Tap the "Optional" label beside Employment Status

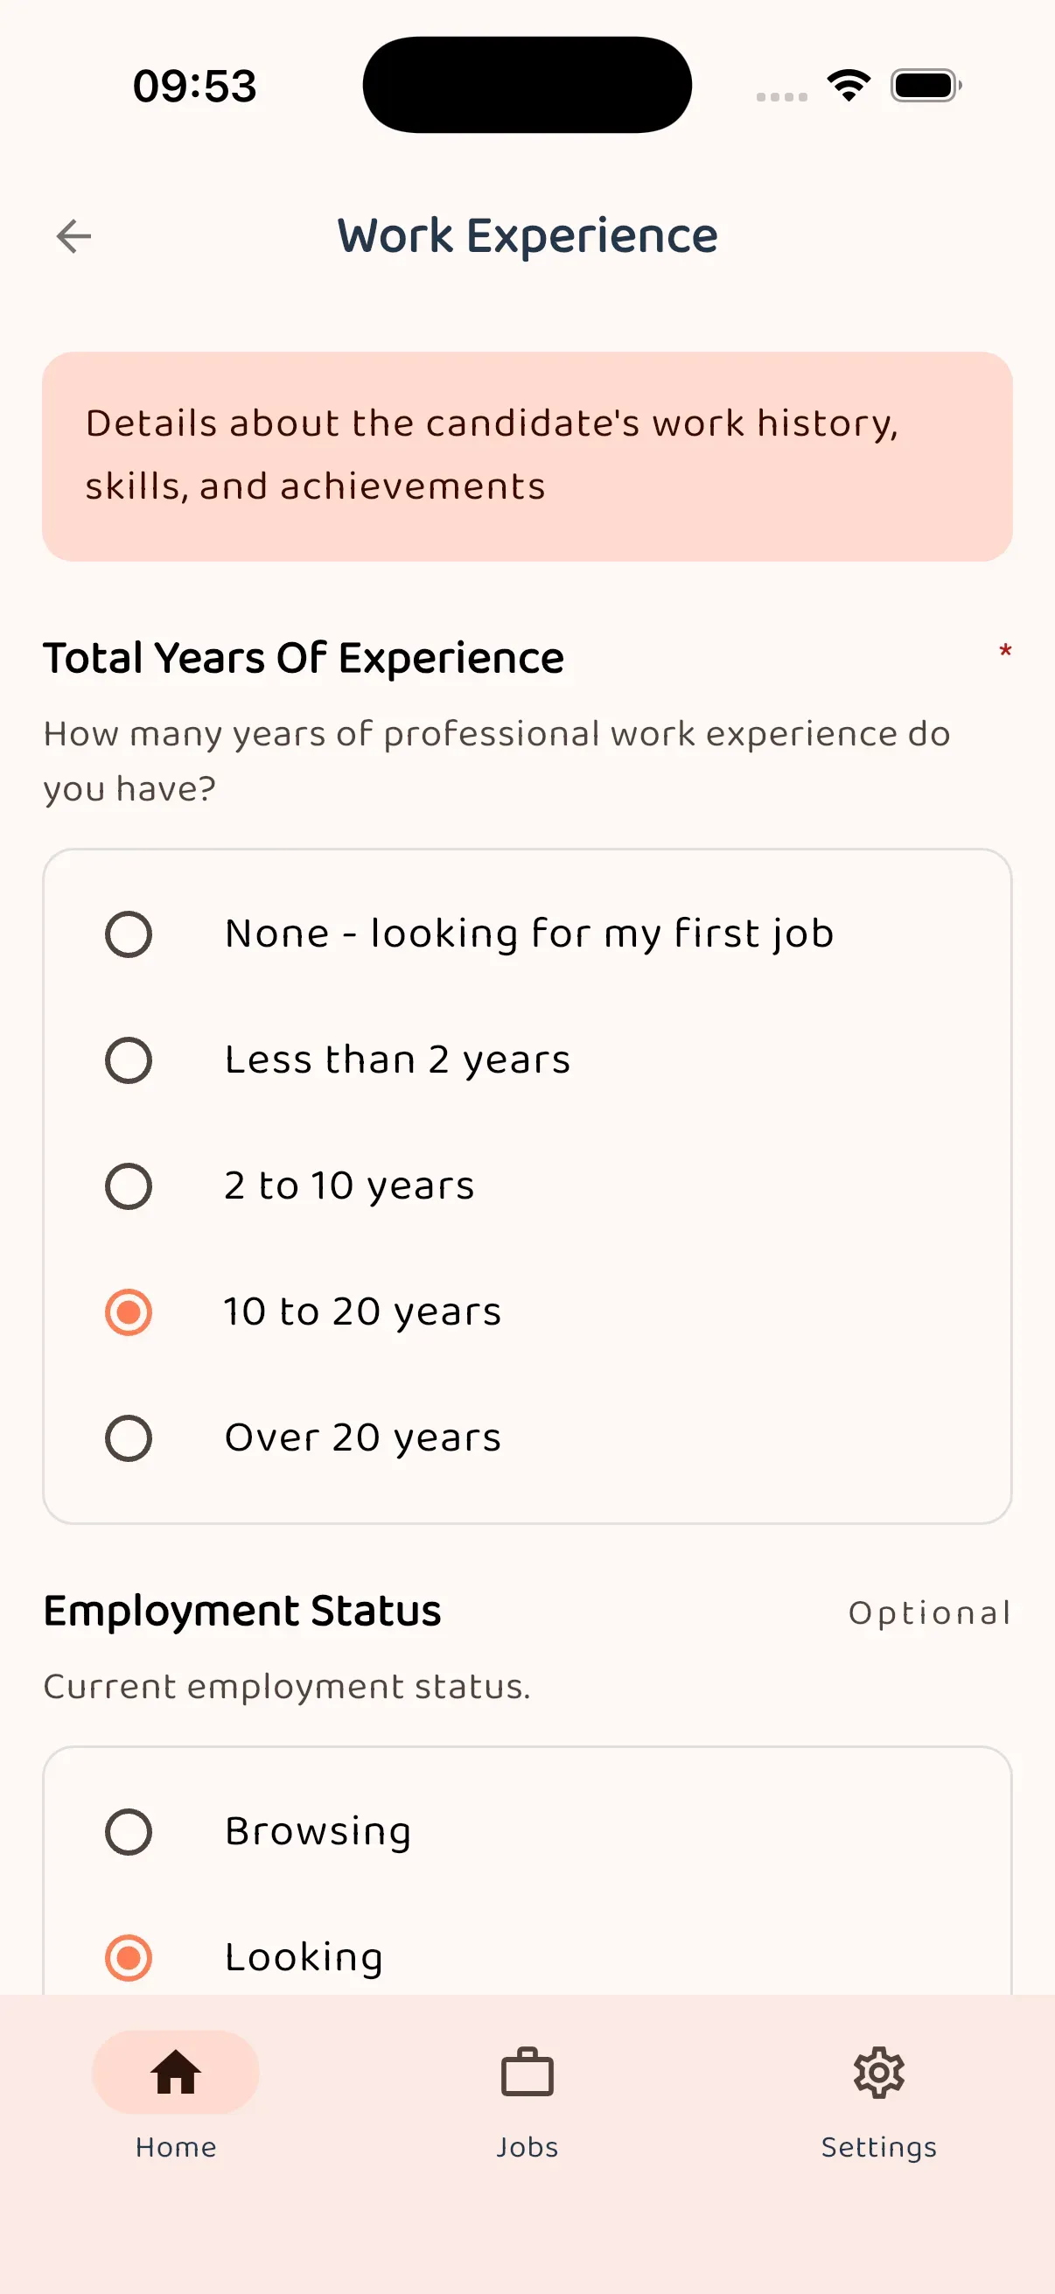[x=930, y=1612]
